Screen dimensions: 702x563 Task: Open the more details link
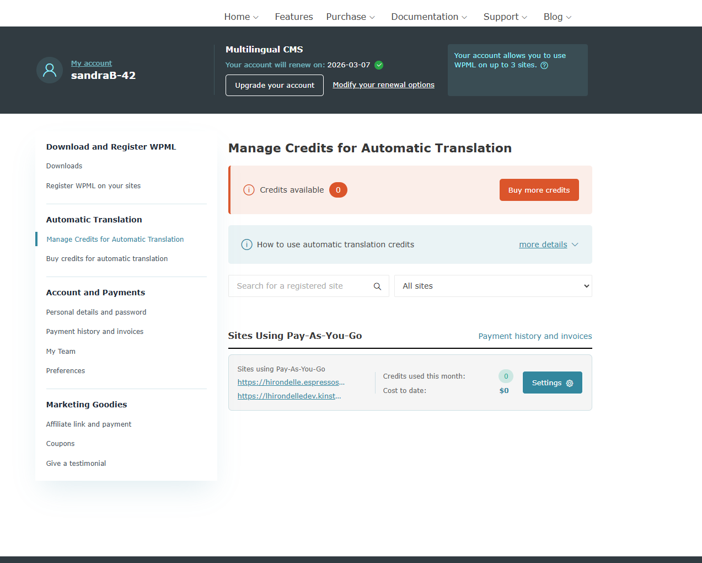tap(543, 245)
